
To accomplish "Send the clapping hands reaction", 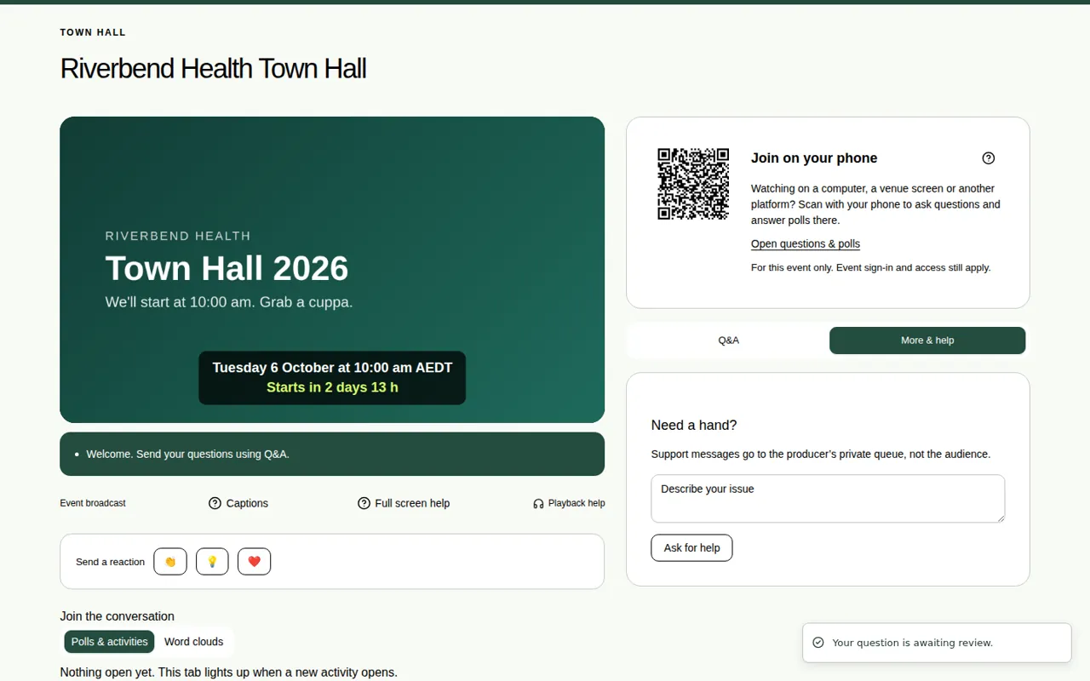I will coord(170,562).
